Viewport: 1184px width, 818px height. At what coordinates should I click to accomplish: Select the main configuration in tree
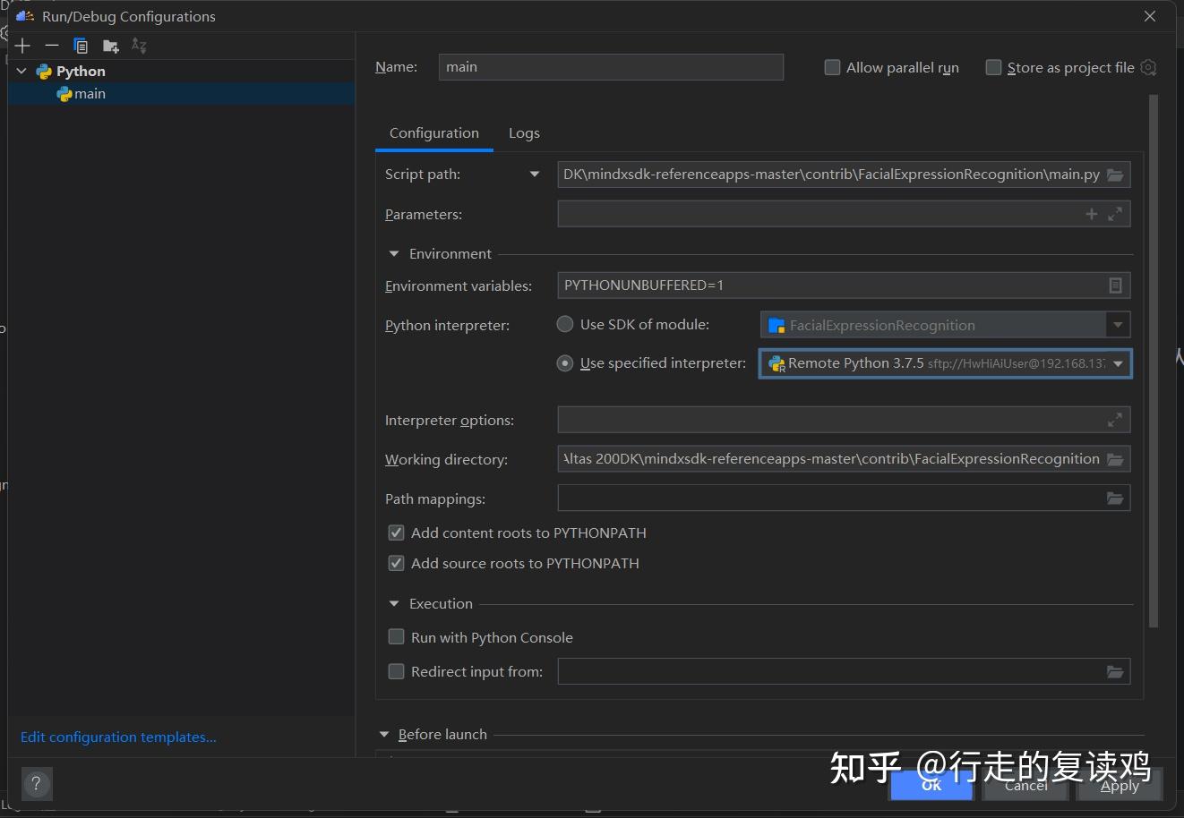coord(181,94)
